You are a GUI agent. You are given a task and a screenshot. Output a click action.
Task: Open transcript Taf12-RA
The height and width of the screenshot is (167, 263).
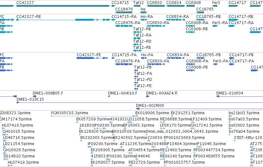click(x=137, y=38)
